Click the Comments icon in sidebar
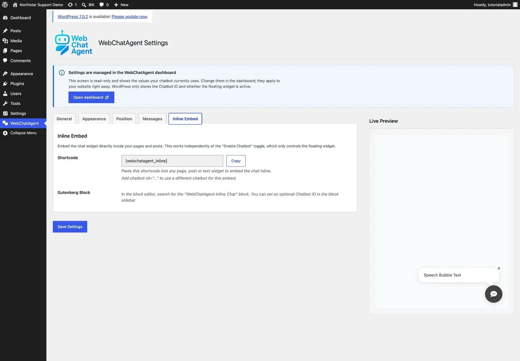This screenshot has width=520, height=361. (5, 61)
